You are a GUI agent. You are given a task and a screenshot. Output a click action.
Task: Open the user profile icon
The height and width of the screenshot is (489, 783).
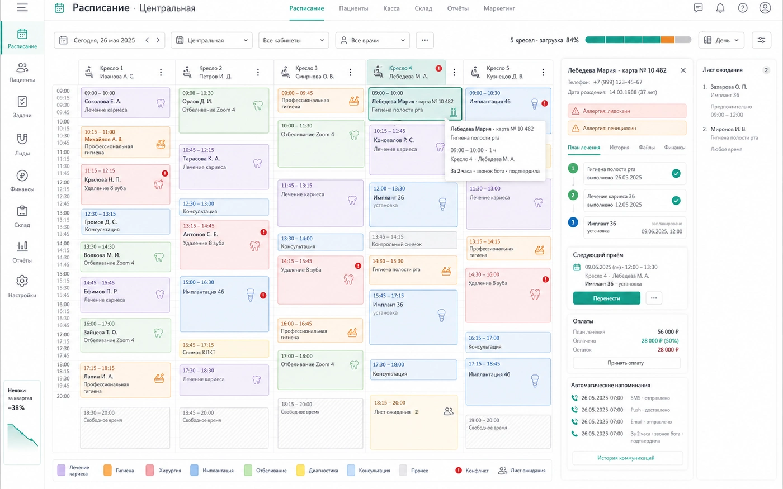(765, 8)
